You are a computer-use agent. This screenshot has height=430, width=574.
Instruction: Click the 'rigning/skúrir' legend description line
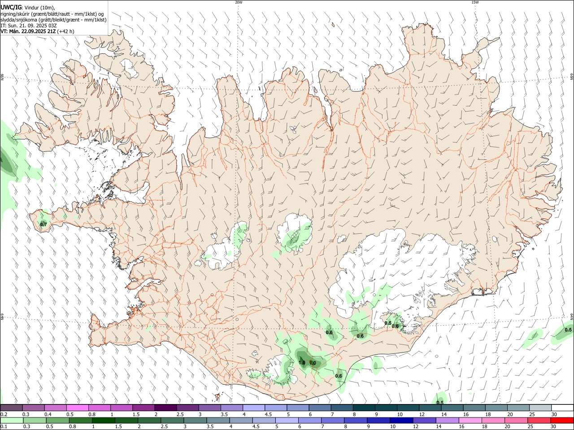coord(52,13)
